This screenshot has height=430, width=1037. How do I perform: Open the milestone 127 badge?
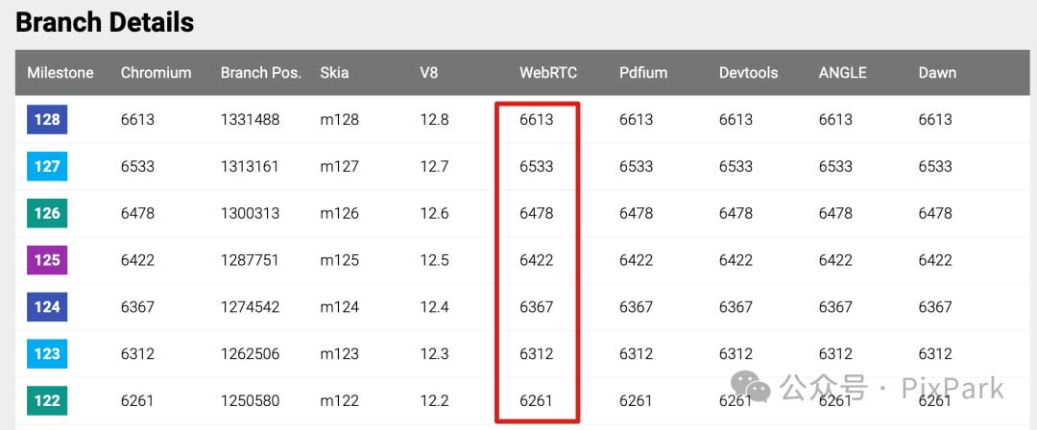[46, 166]
